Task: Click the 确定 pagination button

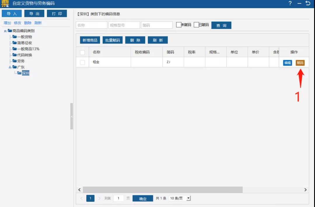Action: [x=143, y=199]
